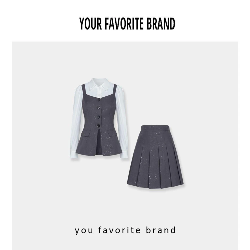Screen dimensions: 250x250
Task: Click the second black button on the vest
Action: coord(98,108)
